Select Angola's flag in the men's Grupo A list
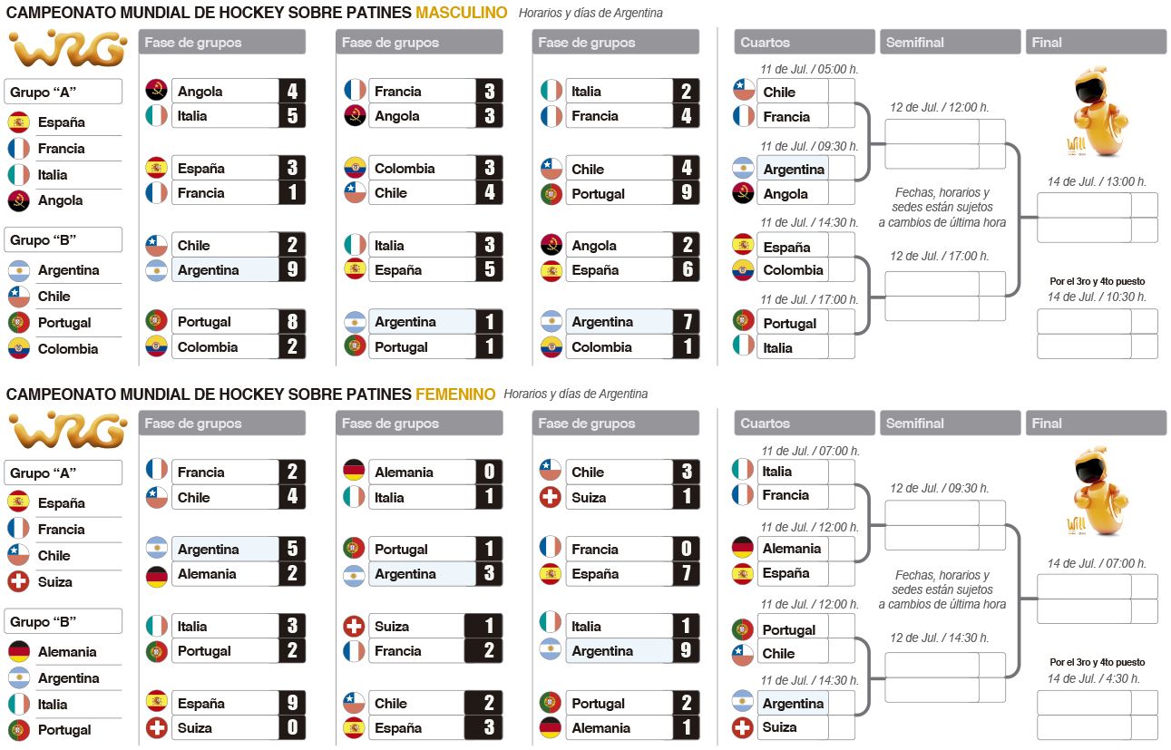Image resolution: width=1171 pixels, height=750 pixels. point(19,200)
